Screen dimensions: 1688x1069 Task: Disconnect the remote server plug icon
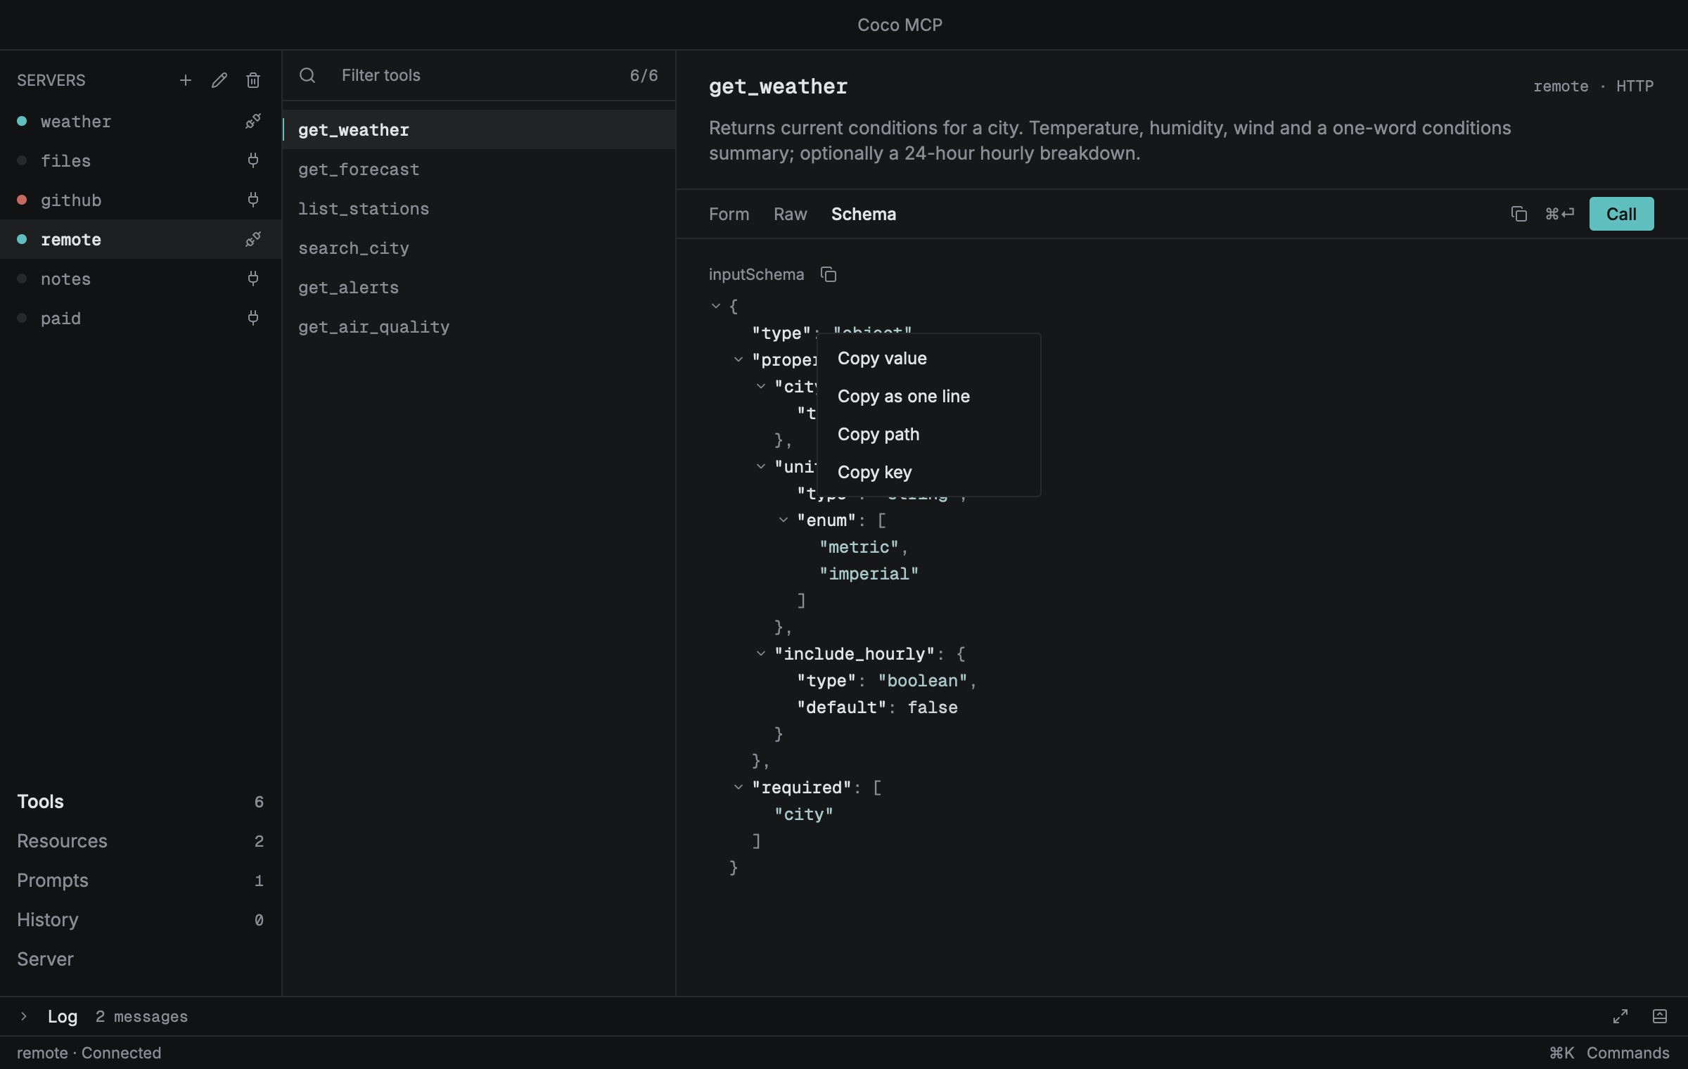pos(253,239)
